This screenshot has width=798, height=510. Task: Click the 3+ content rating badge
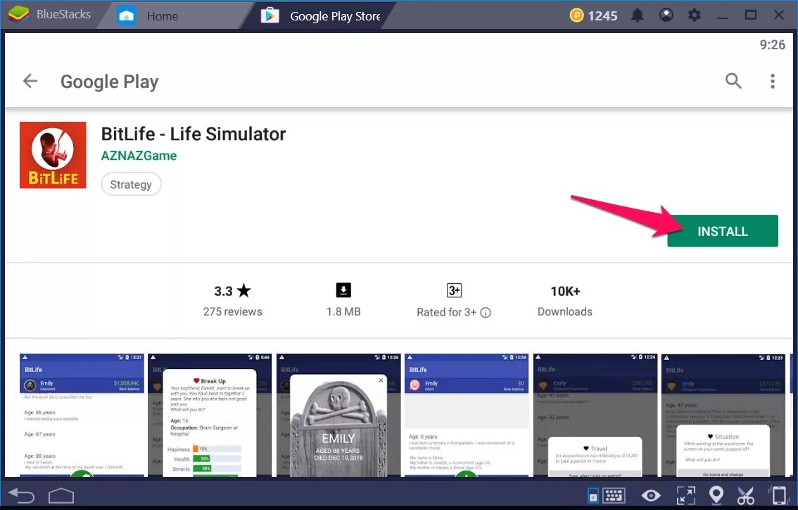[x=454, y=290]
